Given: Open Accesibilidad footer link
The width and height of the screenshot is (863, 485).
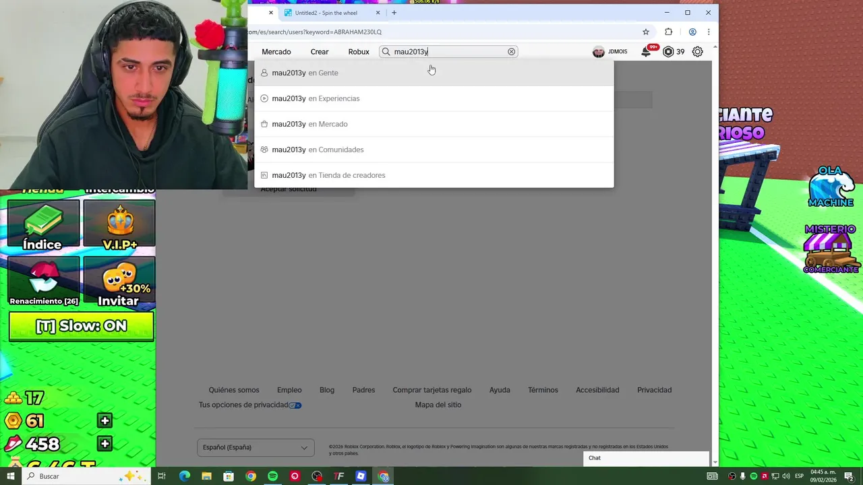Looking at the screenshot, I should 597,390.
